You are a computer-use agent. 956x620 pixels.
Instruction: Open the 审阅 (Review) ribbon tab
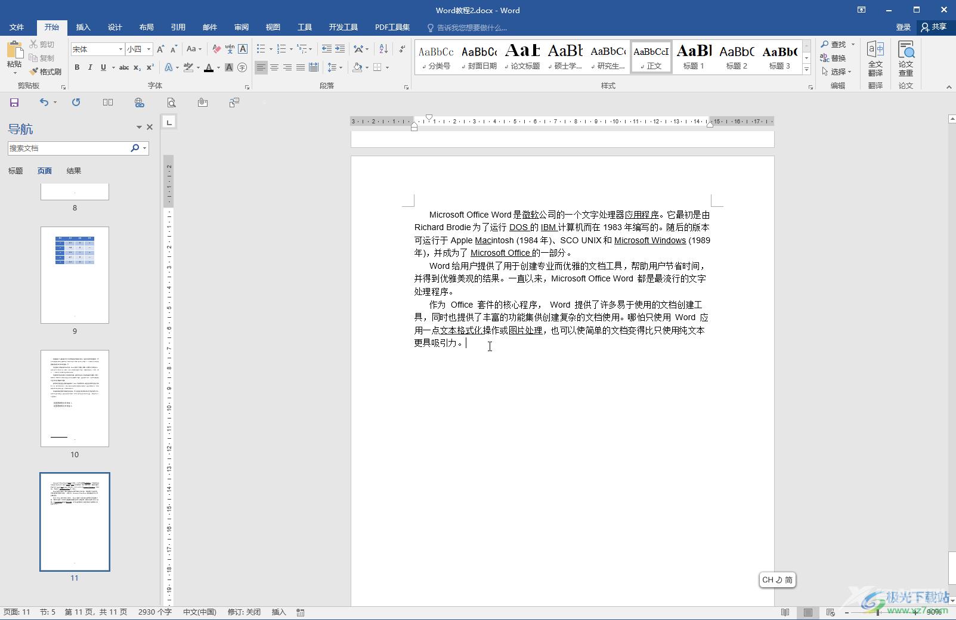point(242,27)
